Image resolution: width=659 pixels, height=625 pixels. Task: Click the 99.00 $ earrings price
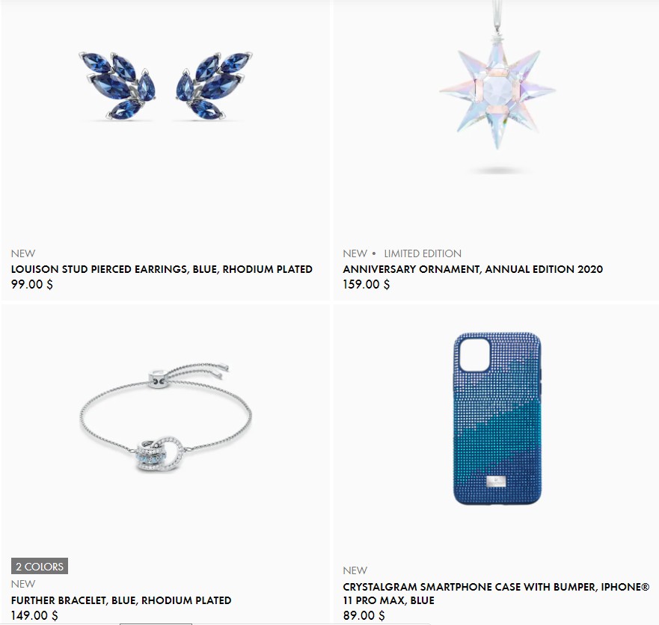click(32, 284)
